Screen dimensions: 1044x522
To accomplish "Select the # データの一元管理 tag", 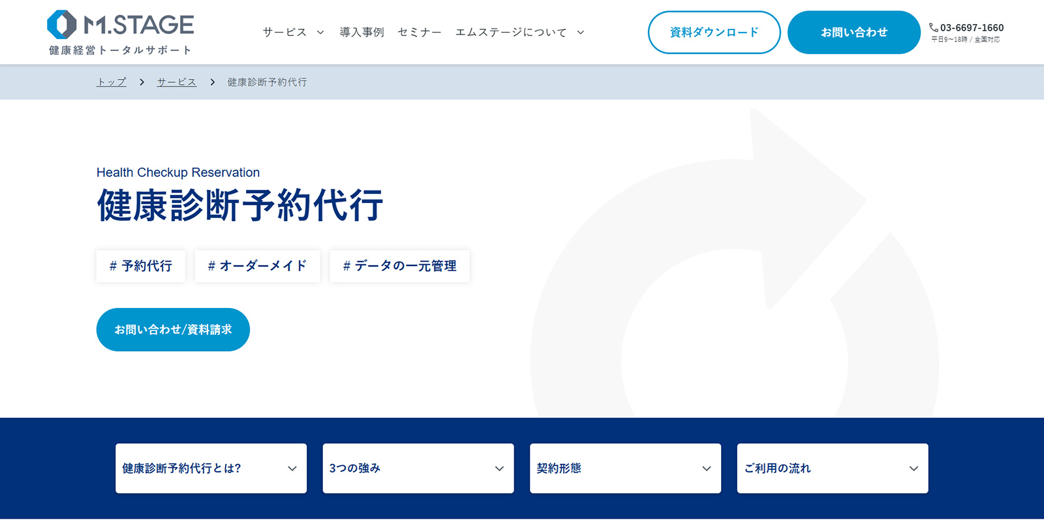I will (399, 266).
